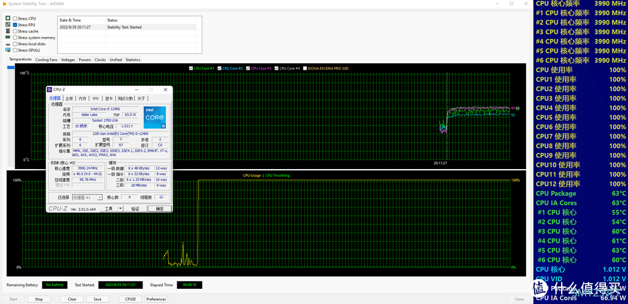Select the 主板 tab in CPU-Z
Screen dimensions: 628x304
point(69,99)
